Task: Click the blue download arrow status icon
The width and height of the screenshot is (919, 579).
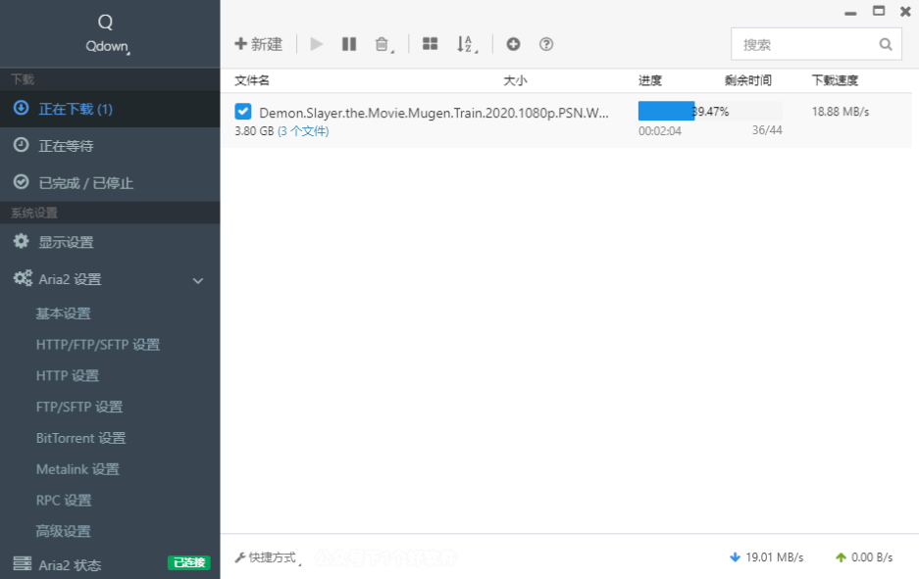Action: point(735,557)
